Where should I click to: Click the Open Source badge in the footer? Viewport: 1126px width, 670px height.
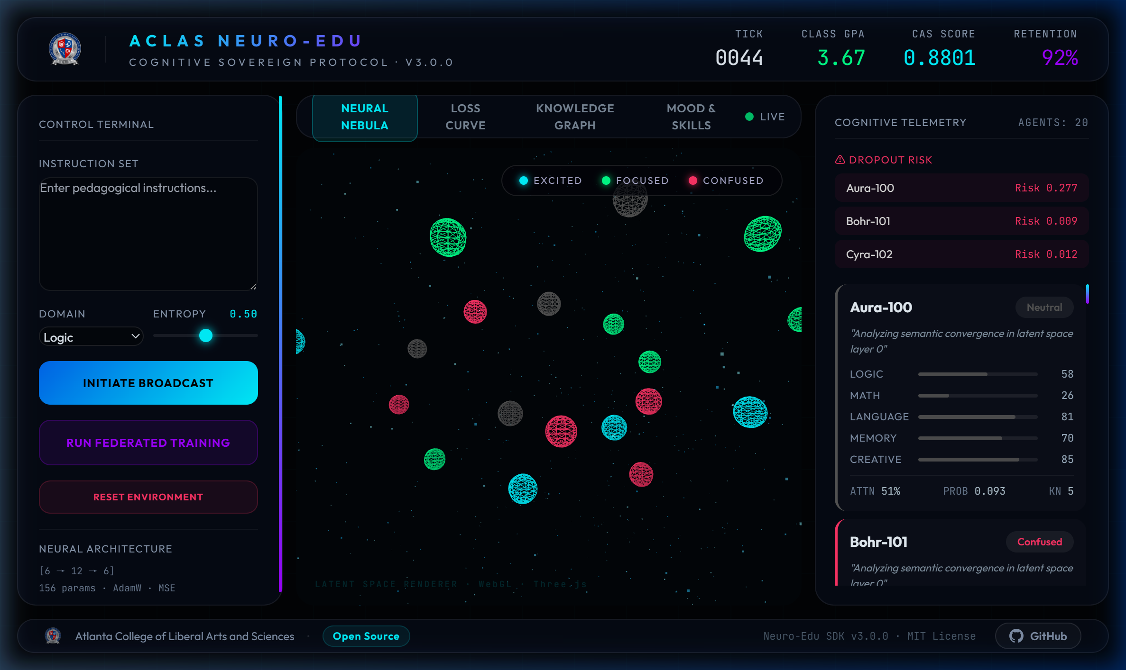[x=366, y=636]
